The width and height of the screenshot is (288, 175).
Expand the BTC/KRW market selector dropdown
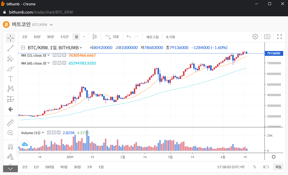click(x=51, y=25)
